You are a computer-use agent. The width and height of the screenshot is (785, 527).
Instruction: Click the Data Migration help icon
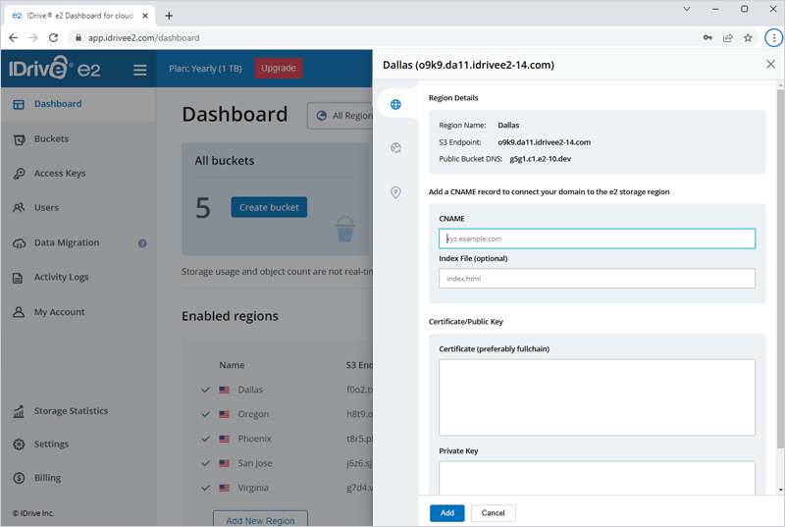tap(142, 243)
